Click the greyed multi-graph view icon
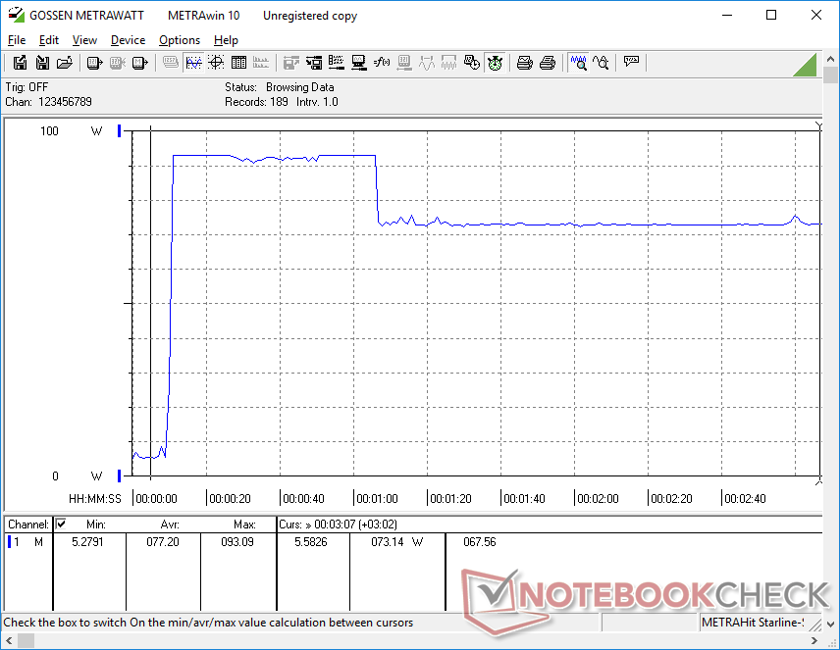The width and height of the screenshot is (840, 650). (261, 63)
